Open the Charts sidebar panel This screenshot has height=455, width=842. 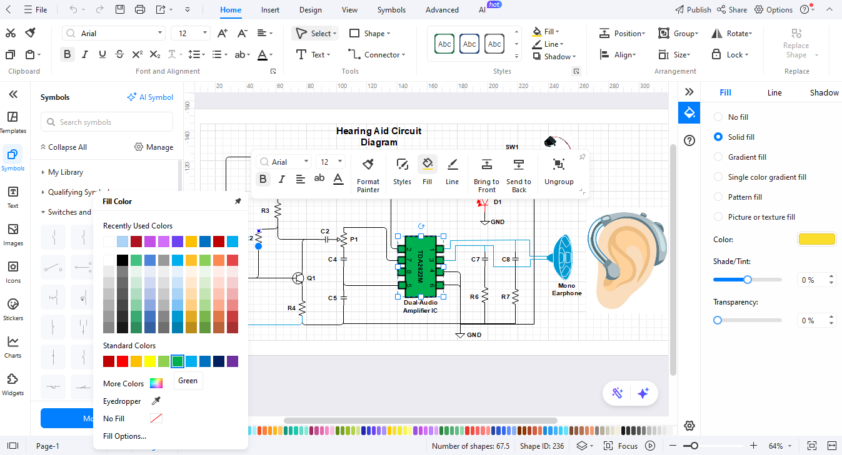pos(13,346)
